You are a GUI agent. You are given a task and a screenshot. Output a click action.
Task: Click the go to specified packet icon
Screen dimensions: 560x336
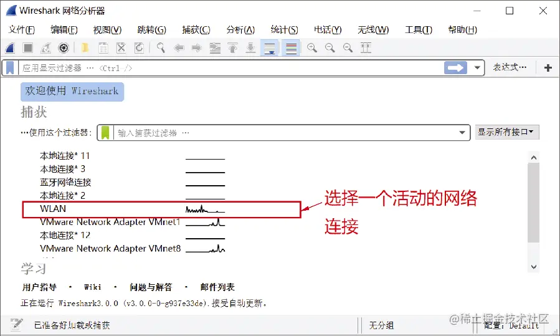coord(215,47)
